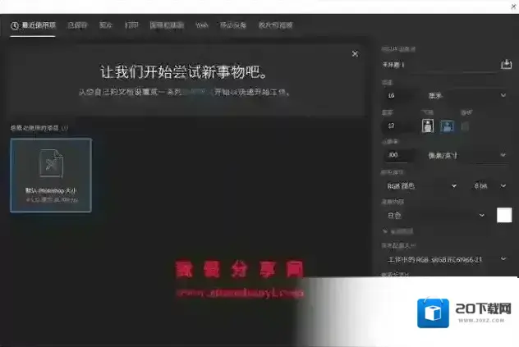519x347 pixels.
Task: Expand the RGB color mode dropdown
Action: click(420, 186)
